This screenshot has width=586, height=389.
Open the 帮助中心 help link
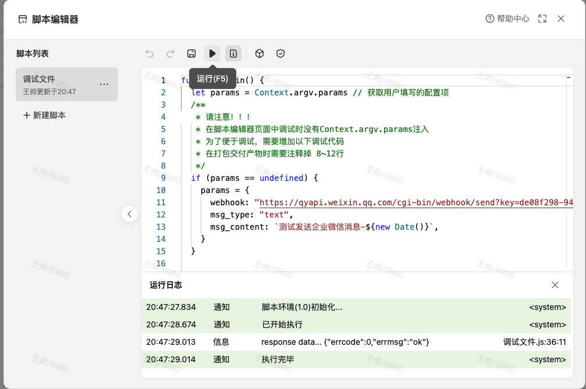[x=507, y=19]
